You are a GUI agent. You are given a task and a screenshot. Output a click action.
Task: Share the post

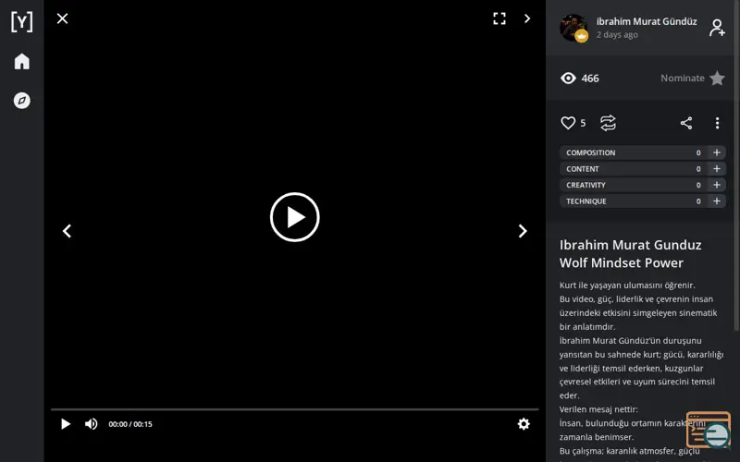(686, 123)
